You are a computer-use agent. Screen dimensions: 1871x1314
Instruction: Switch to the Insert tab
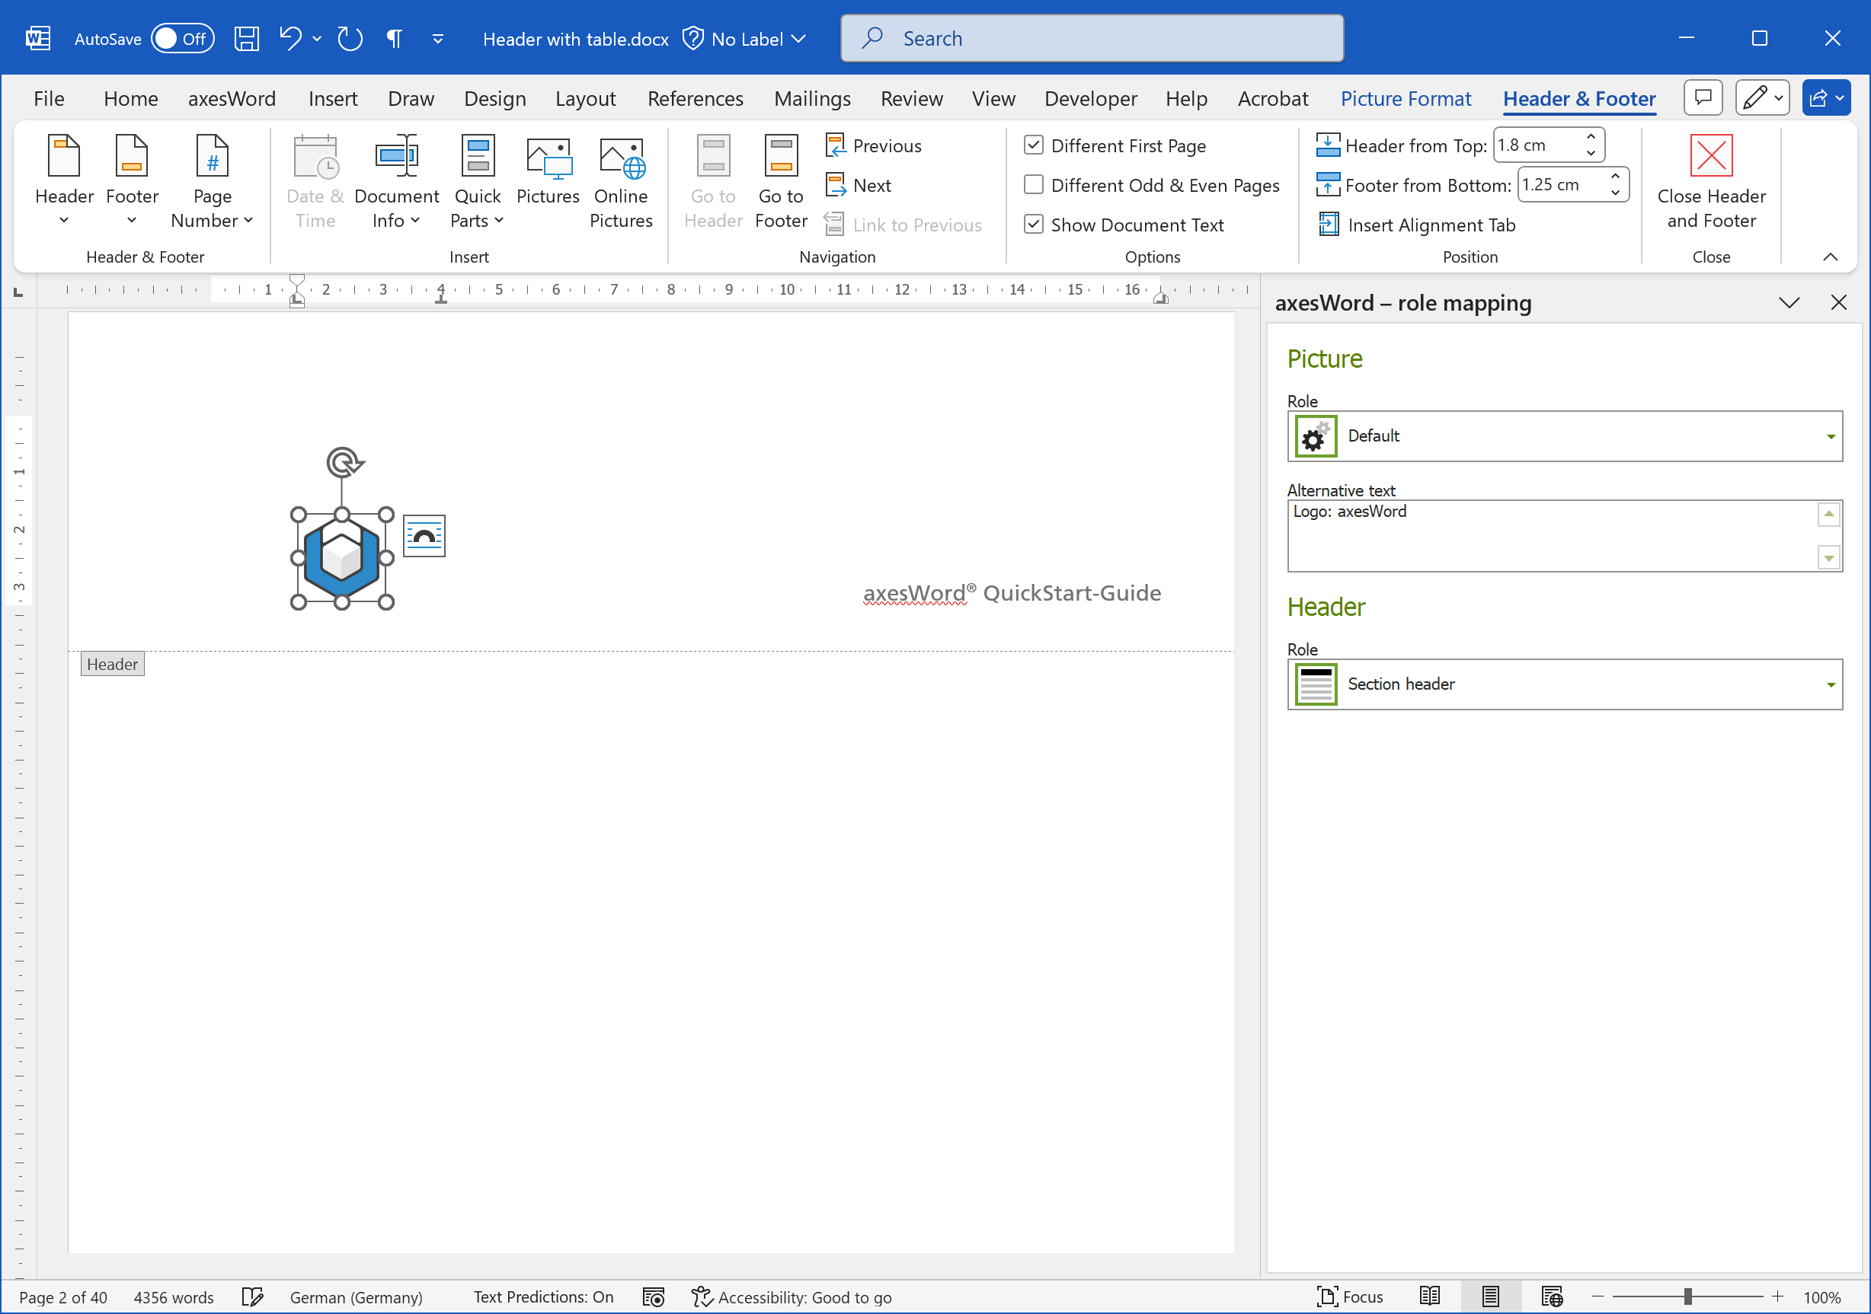click(x=332, y=98)
